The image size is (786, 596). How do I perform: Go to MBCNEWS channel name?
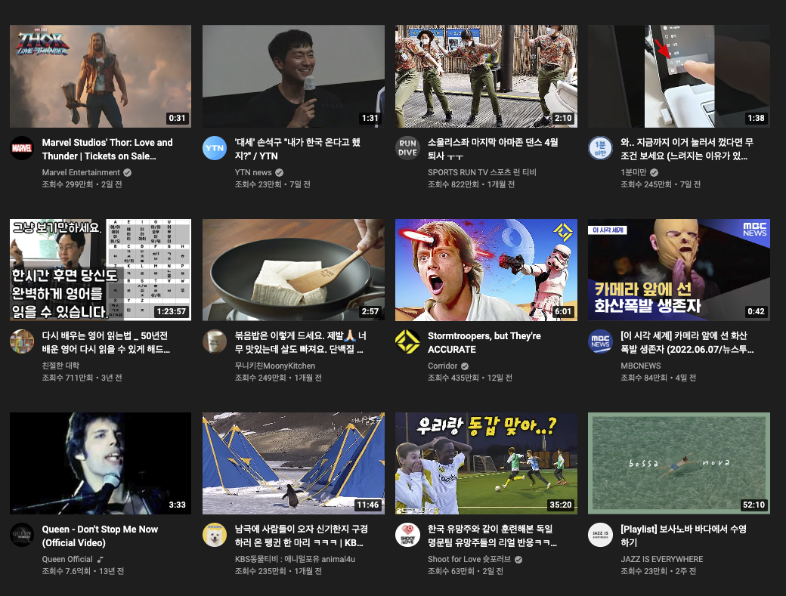click(x=641, y=366)
